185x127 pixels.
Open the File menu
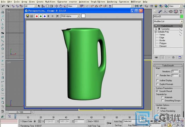click(3, 2)
